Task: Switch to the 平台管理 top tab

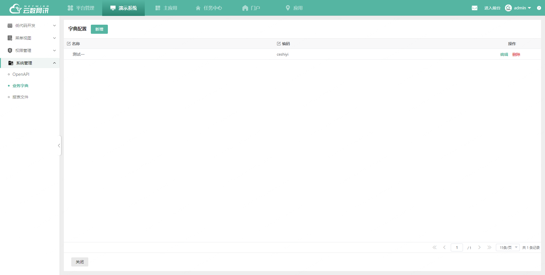Action: coord(81,8)
